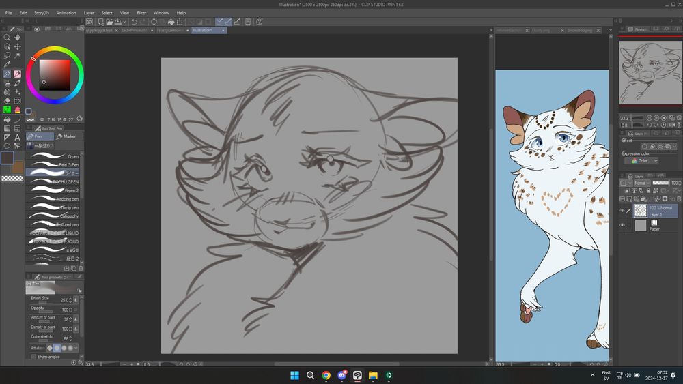Switch to the Marker sub tool tab

(x=68, y=136)
